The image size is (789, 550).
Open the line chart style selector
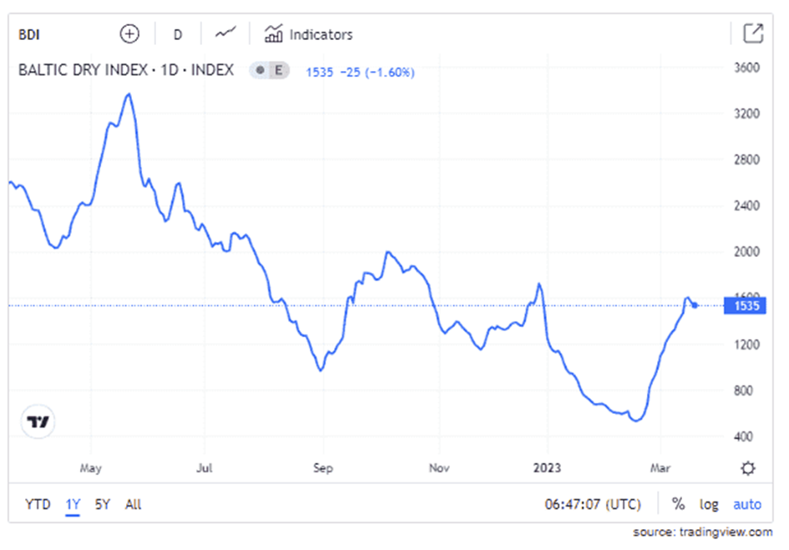pos(225,33)
